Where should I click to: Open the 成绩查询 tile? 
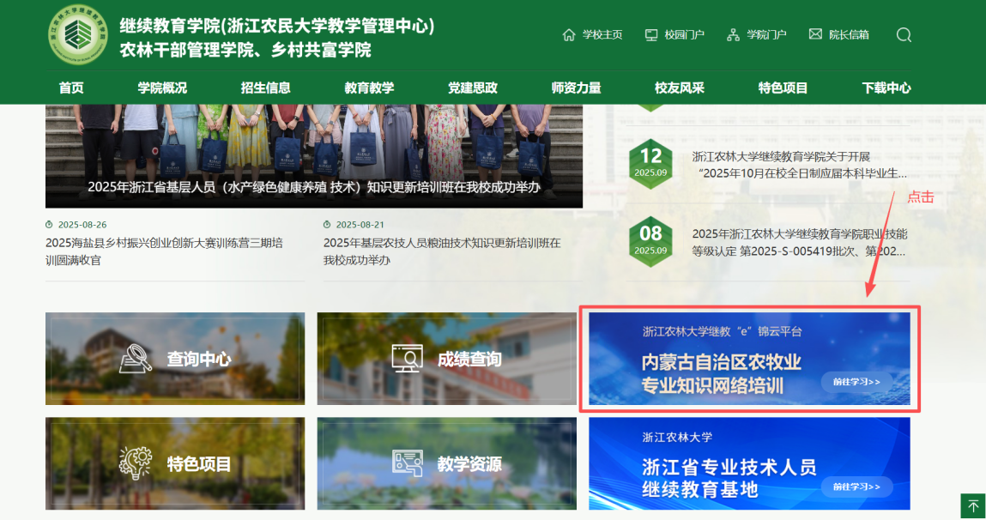coord(446,359)
